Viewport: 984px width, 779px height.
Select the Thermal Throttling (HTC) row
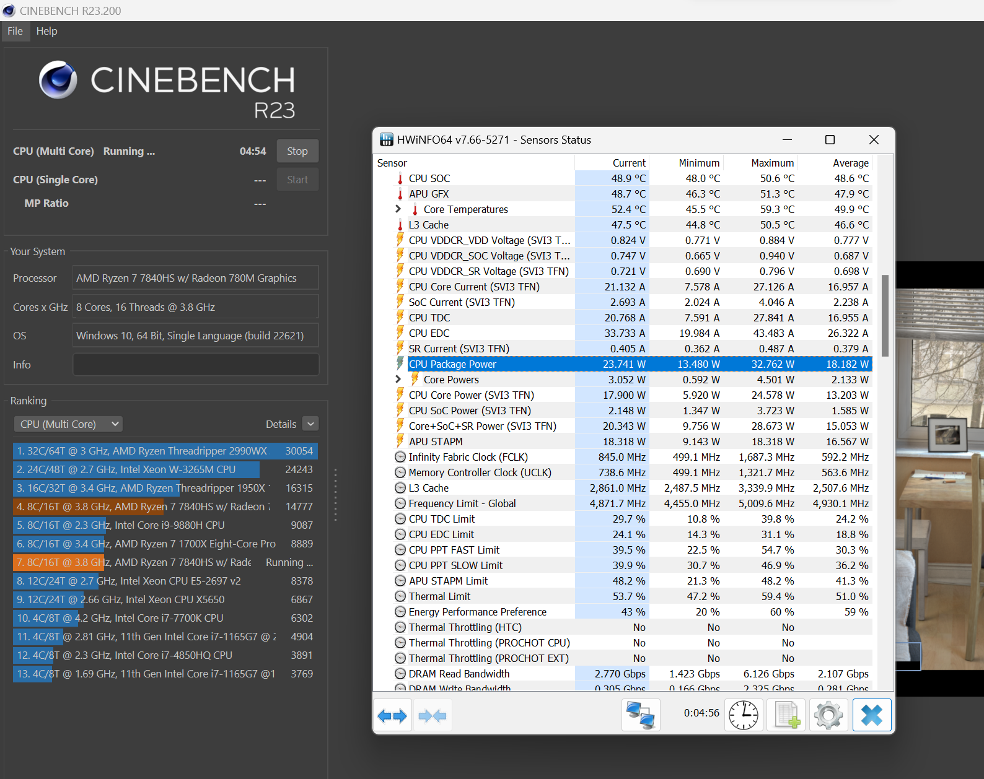[624, 627]
